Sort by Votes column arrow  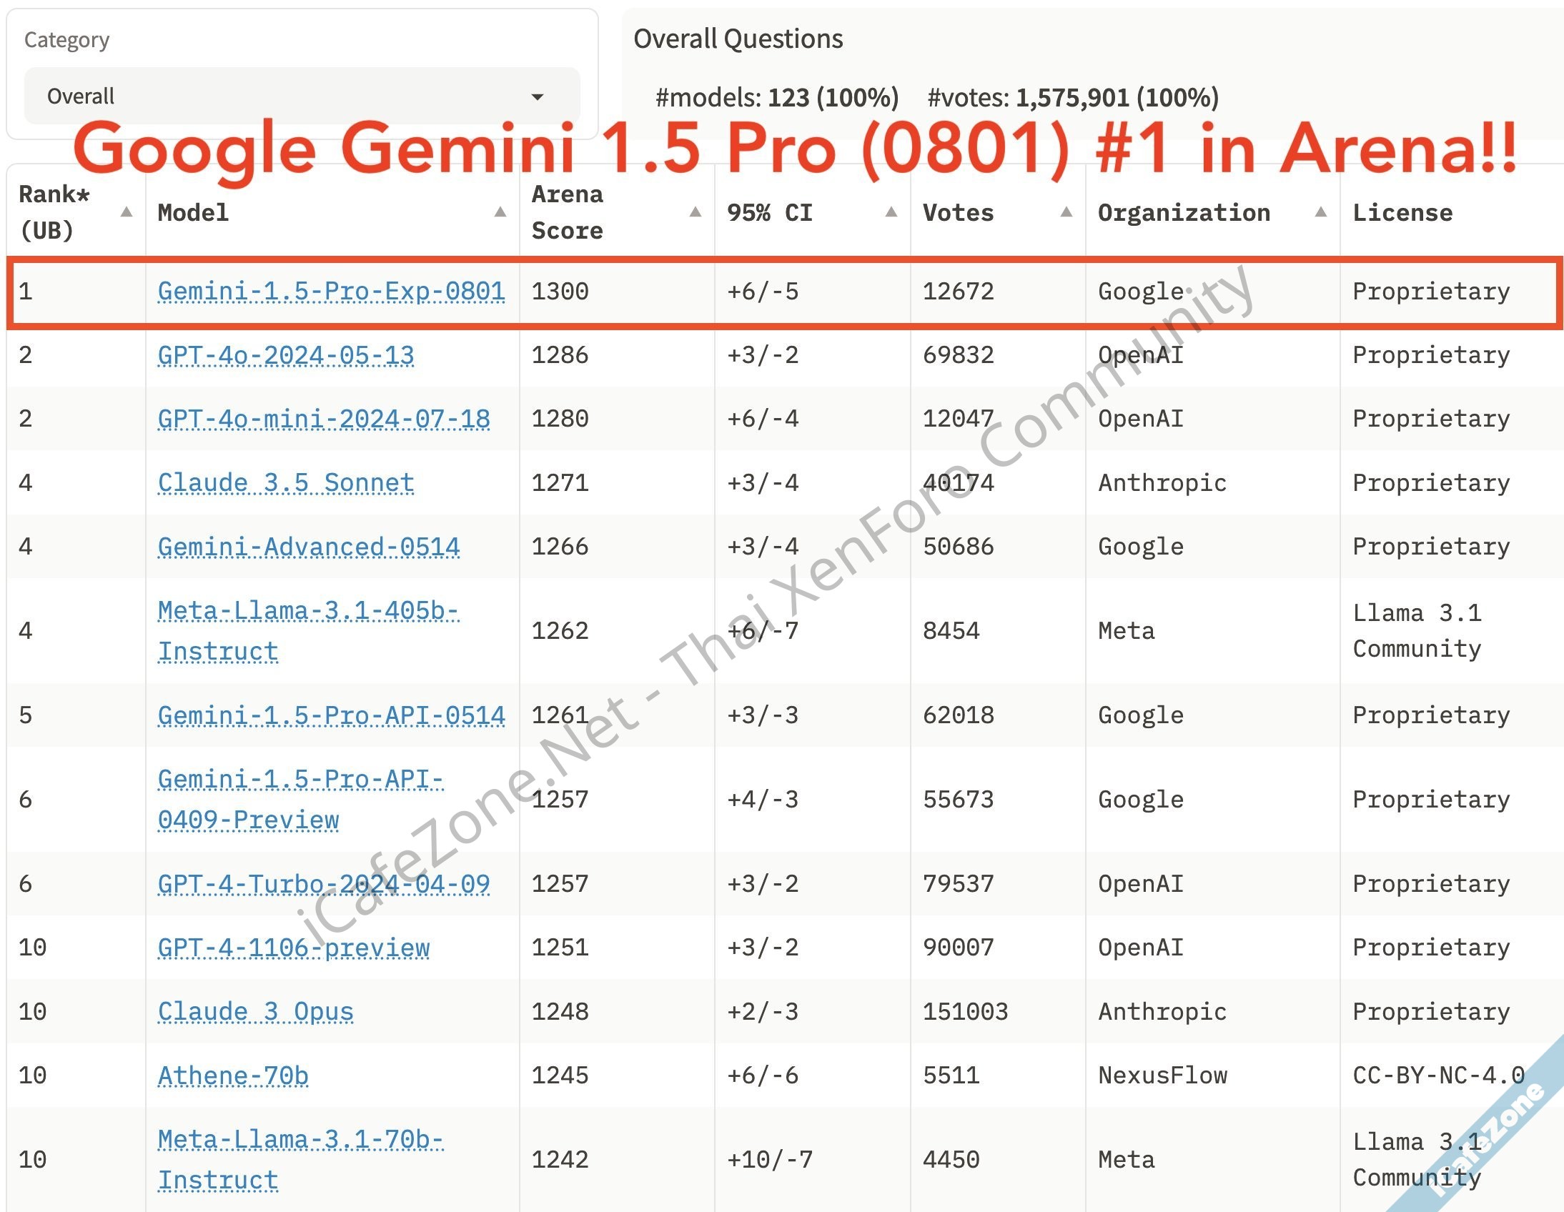pos(1066,212)
